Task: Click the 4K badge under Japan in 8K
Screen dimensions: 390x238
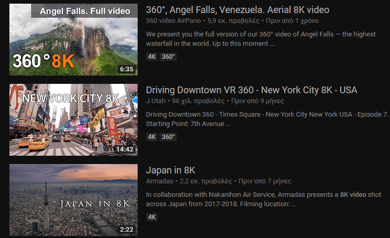Action: coord(152,217)
